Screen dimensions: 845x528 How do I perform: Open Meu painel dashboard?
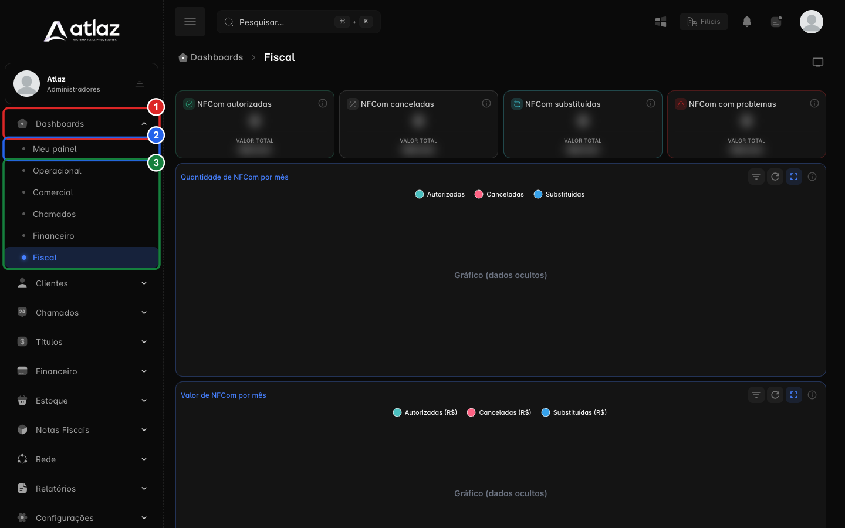(82, 149)
